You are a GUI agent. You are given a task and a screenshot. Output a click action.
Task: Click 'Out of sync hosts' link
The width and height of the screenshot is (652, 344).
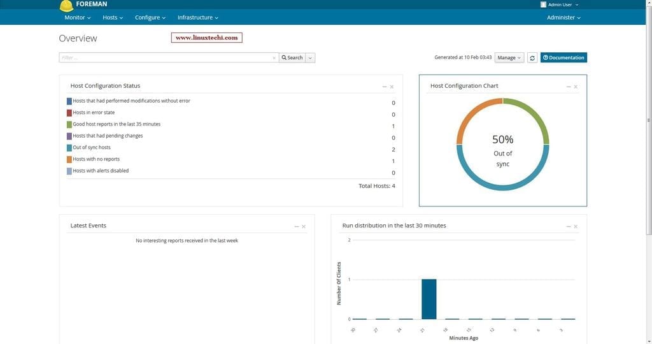(92, 147)
